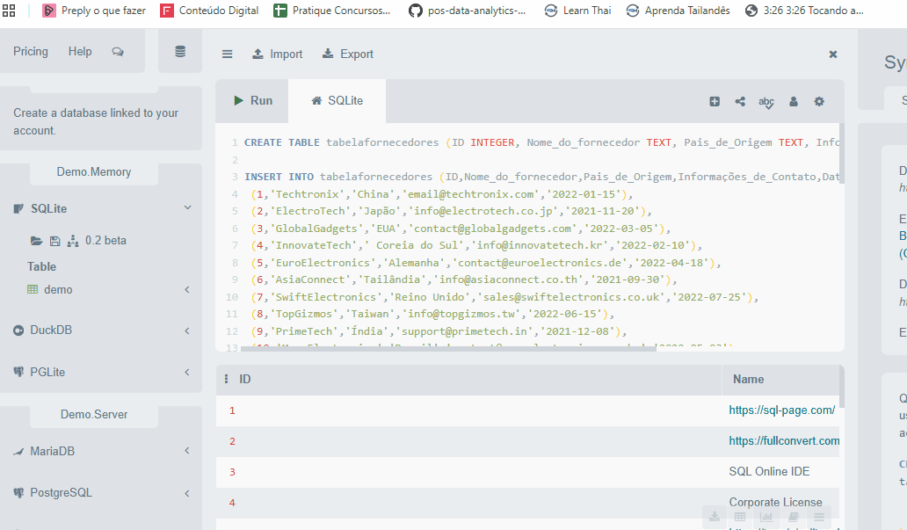Click the Export button
907x530 pixels.
point(348,54)
